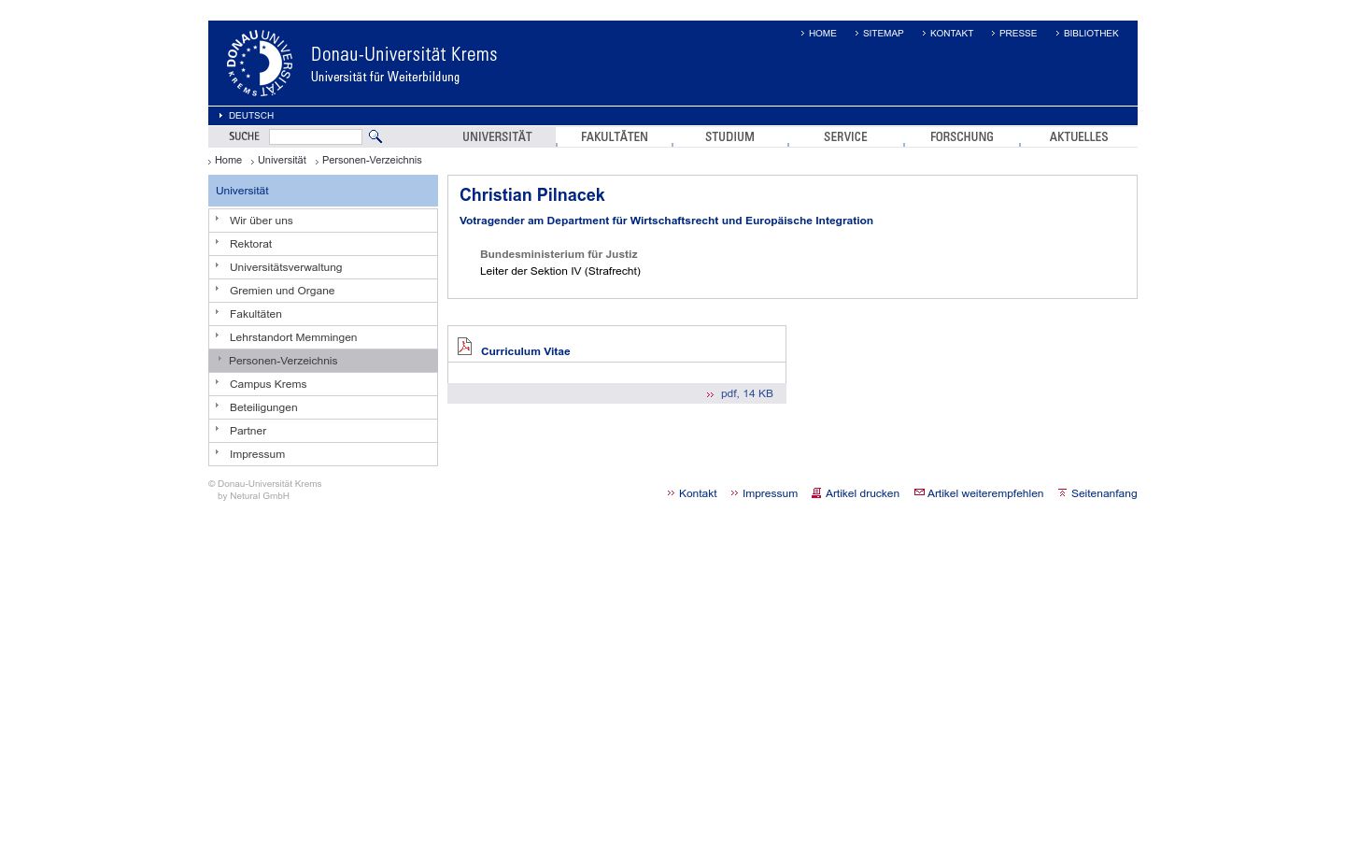This screenshot has height=841, width=1345.
Task: Click the by Netural GmbH credit
Action: tap(253, 496)
